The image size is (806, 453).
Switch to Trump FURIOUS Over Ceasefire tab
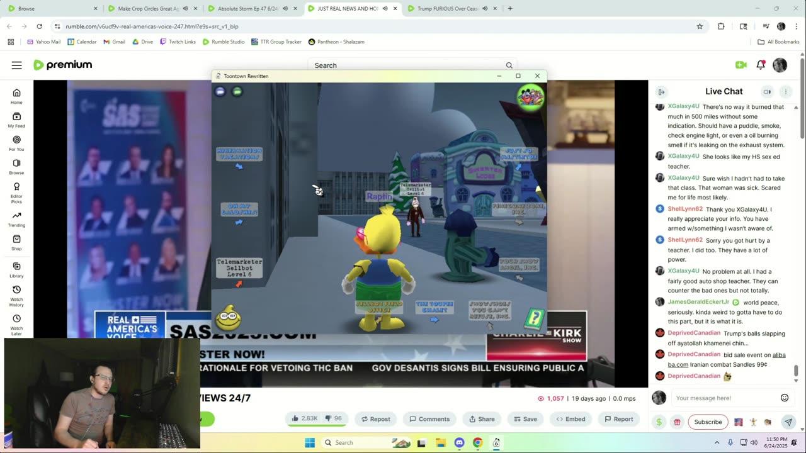click(x=453, y=8)
